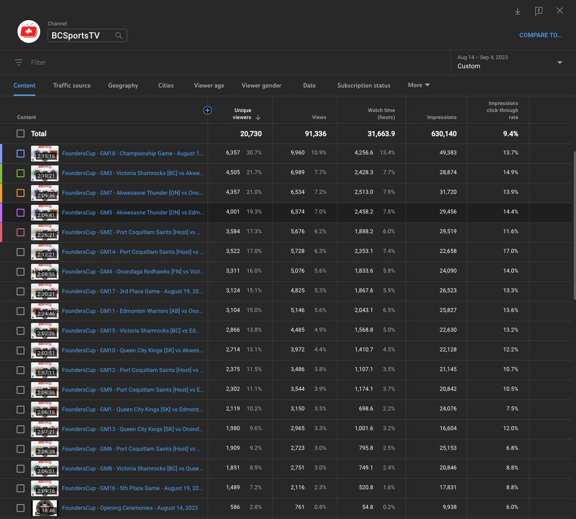Open the BCSportsTV channel selector

tap(87, 36)
